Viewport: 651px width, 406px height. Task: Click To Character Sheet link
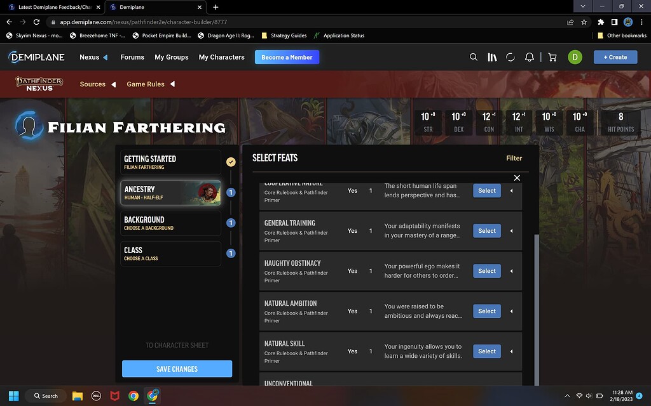[177, 345]
